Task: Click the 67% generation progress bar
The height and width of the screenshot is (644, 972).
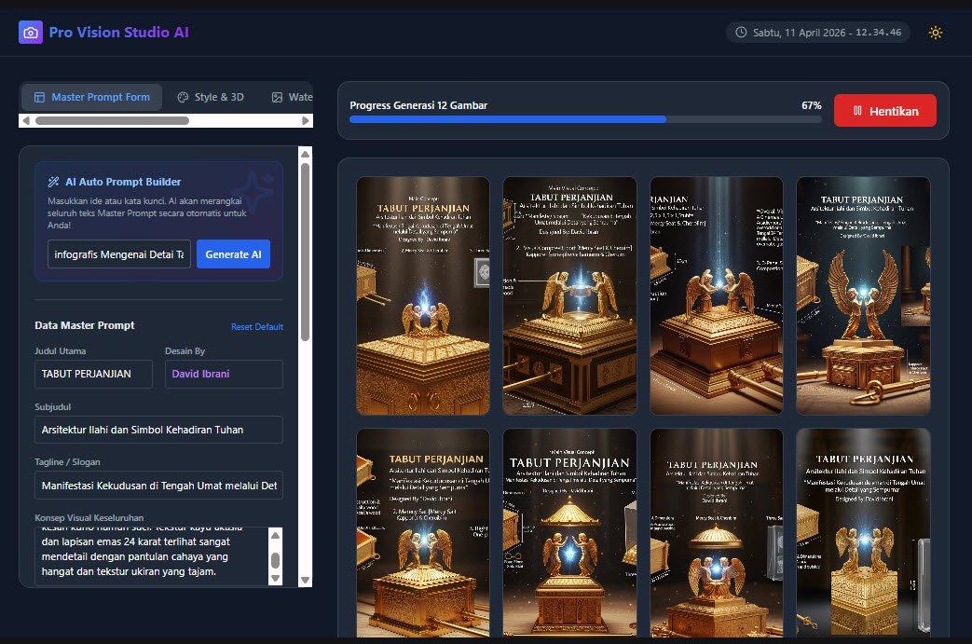Action: (x=585, y=119)
